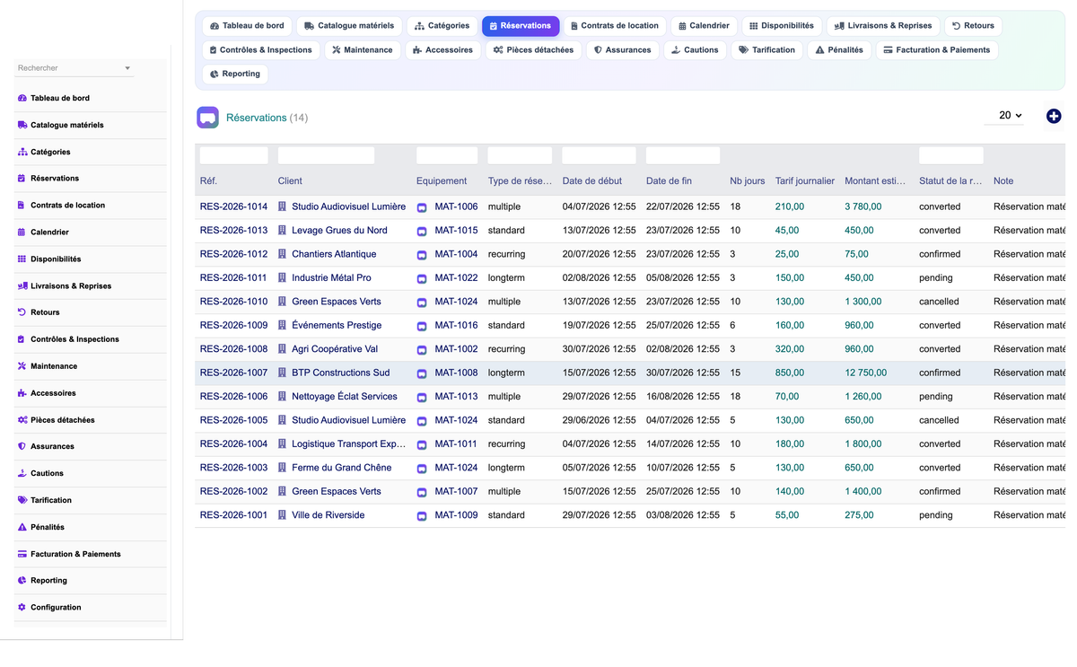Sort by the Date de début column header
Screen dimensions: 1077x667
pyautogui.click(x=592, y=181)
